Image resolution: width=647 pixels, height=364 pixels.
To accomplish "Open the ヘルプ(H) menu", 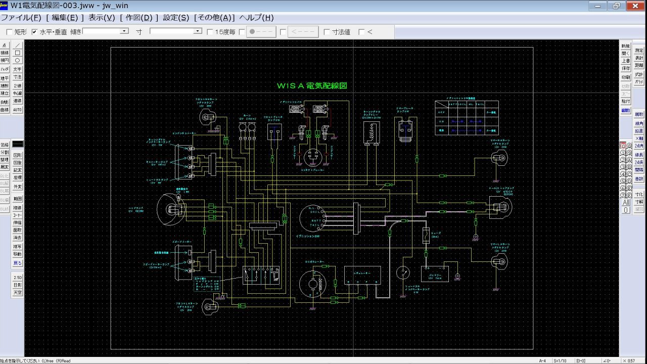I will click(x=257, y=17).
